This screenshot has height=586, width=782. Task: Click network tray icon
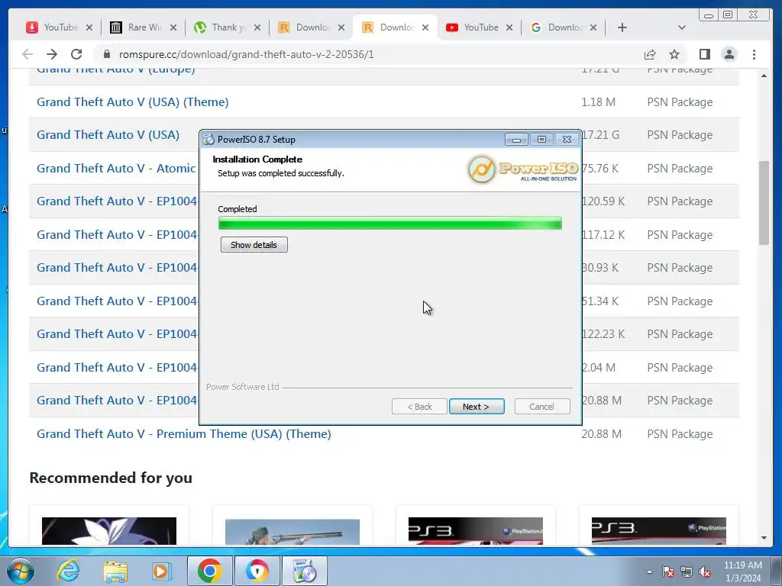pos(687,572)
